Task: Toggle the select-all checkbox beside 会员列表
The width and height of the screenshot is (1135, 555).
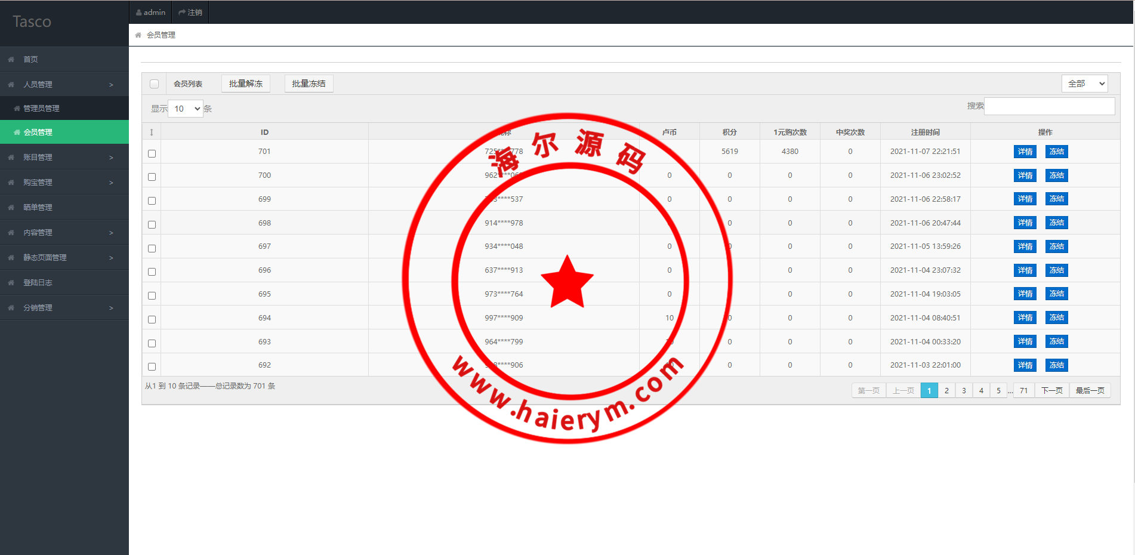Action: (x=155, y=84)
